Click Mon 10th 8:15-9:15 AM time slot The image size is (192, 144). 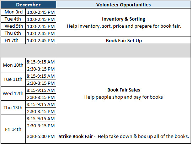pyautogui.click(x=41, y=62)
